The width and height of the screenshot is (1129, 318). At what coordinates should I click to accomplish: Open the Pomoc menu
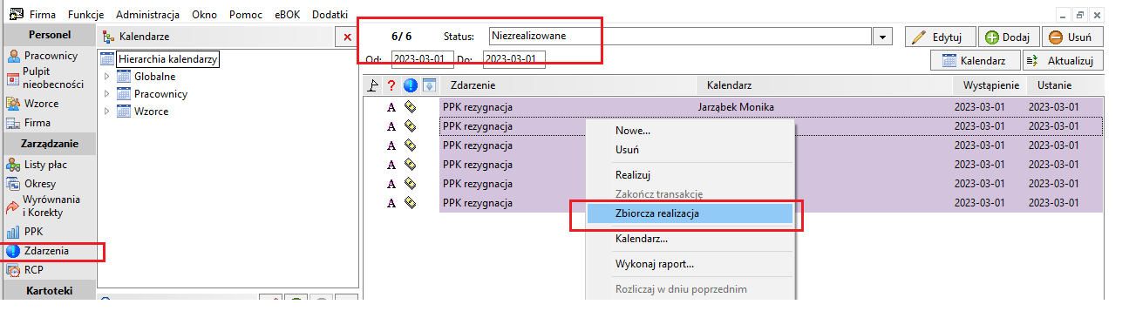(x=245, y=15)
